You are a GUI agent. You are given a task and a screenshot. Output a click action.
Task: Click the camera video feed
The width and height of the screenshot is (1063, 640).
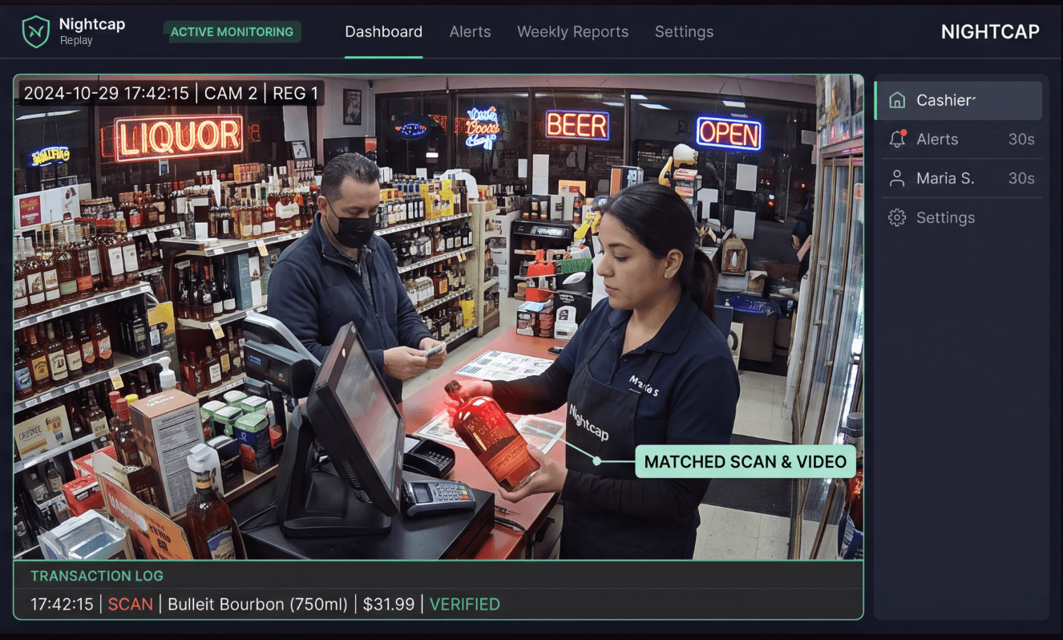[x=438, y=318]
